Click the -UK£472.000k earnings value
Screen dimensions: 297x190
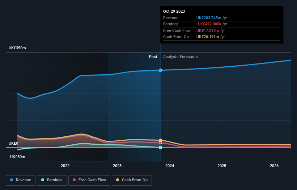point(209,24)
